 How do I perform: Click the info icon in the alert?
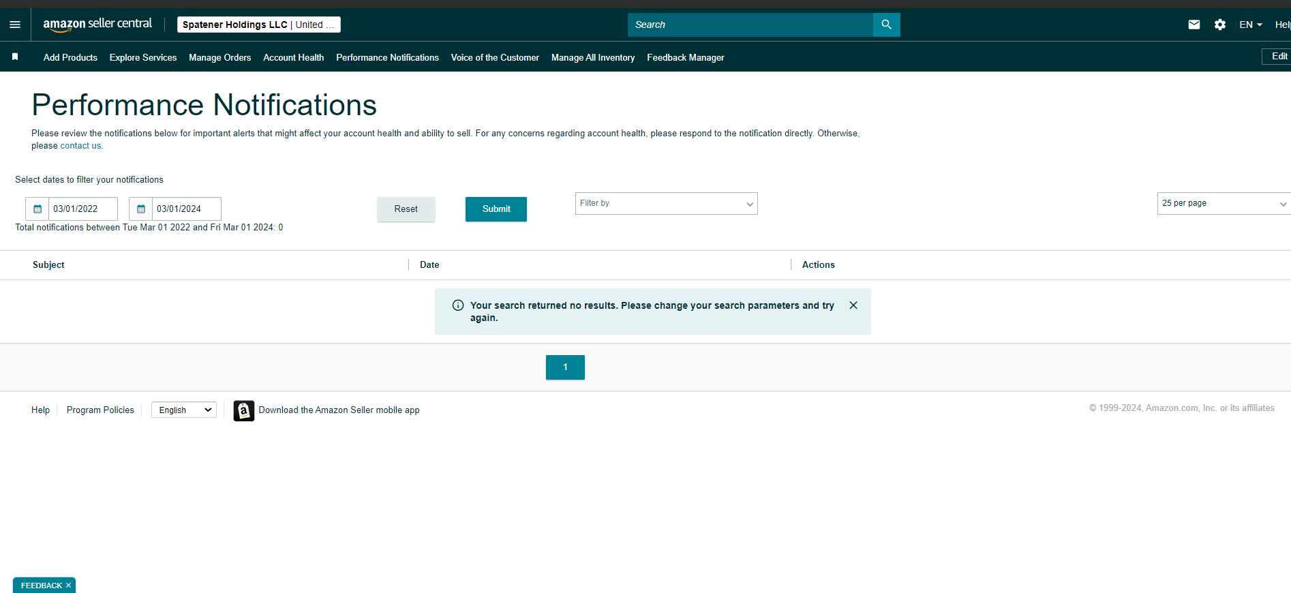click(458, 305)
